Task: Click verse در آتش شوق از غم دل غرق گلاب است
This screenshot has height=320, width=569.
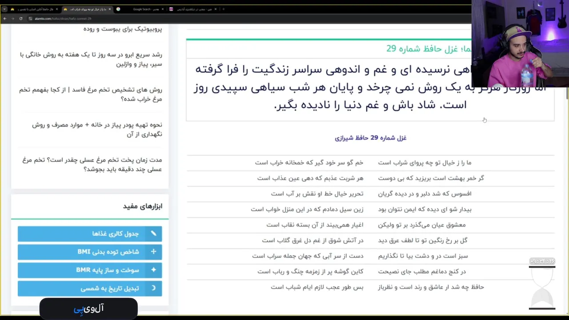Action: click(313, 240)
